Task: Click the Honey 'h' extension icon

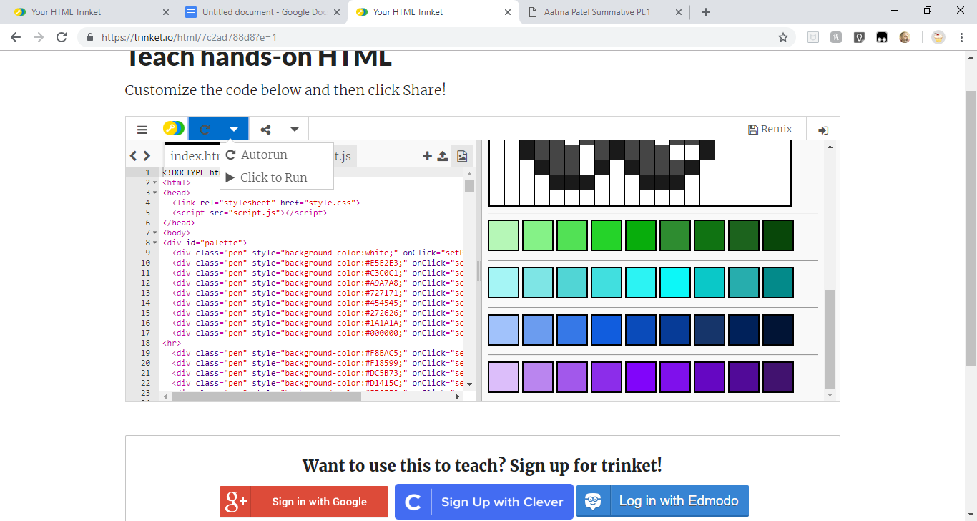Action: pyautogui.click(x=836, y=37)
